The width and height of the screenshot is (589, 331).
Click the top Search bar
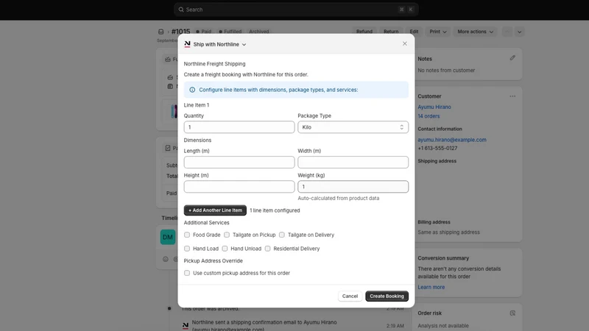click(x=296, y=10)
